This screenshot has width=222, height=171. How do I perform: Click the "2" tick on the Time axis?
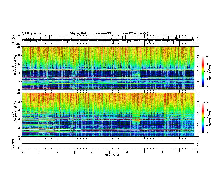pos(57,153)
